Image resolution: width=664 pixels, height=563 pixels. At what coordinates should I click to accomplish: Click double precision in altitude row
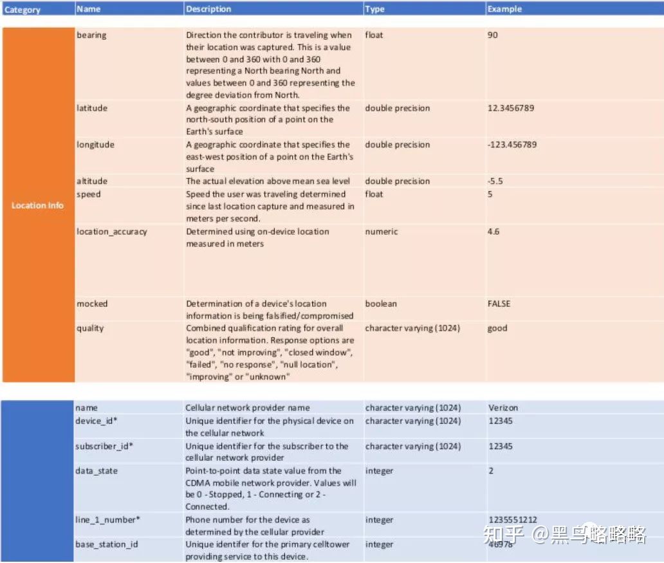coord(397,181)
